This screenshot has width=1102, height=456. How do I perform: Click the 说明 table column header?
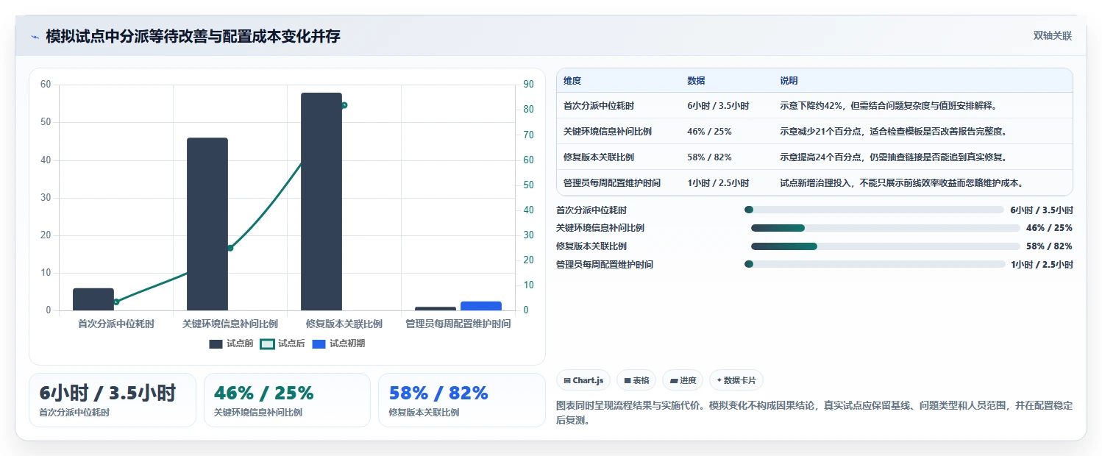pyautogui.click(x=789, y=81)
